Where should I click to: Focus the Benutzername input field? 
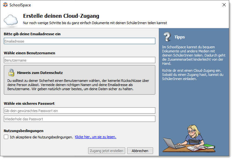click(x=80, y=60)
